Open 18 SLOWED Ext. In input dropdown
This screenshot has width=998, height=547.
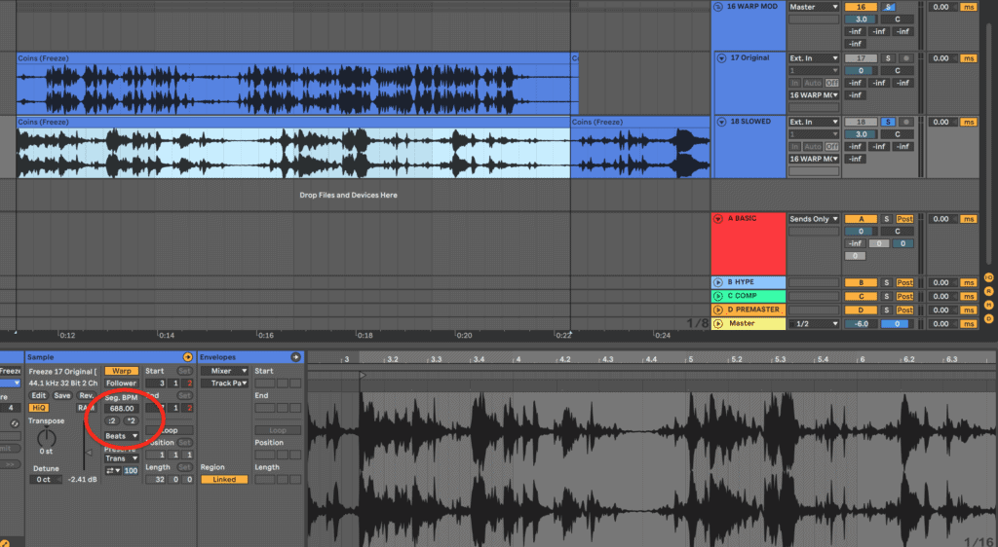click(814, 122)
